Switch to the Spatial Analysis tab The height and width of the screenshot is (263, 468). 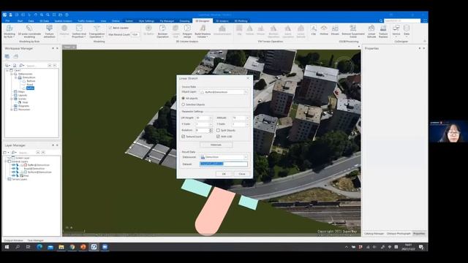pos(63,21)
